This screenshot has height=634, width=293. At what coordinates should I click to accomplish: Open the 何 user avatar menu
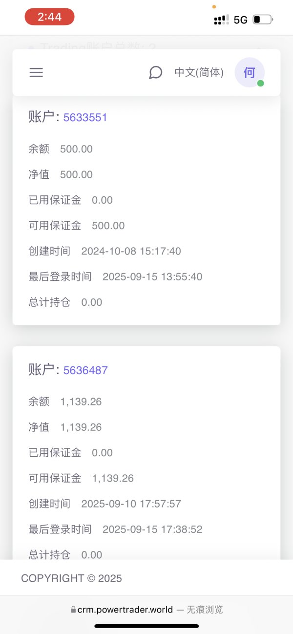(249, 73)
